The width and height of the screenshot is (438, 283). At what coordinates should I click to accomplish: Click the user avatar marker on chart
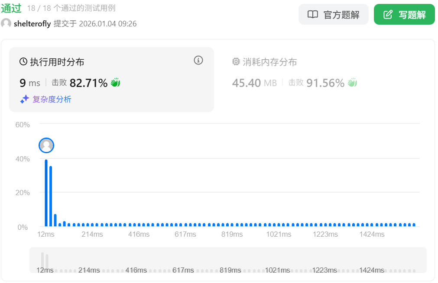(x=46, y=145)
